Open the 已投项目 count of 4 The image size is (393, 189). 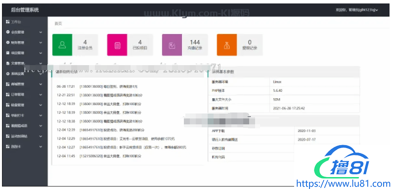[140, 42]
